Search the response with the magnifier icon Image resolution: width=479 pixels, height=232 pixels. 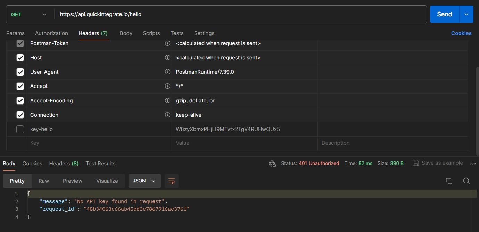466,181
